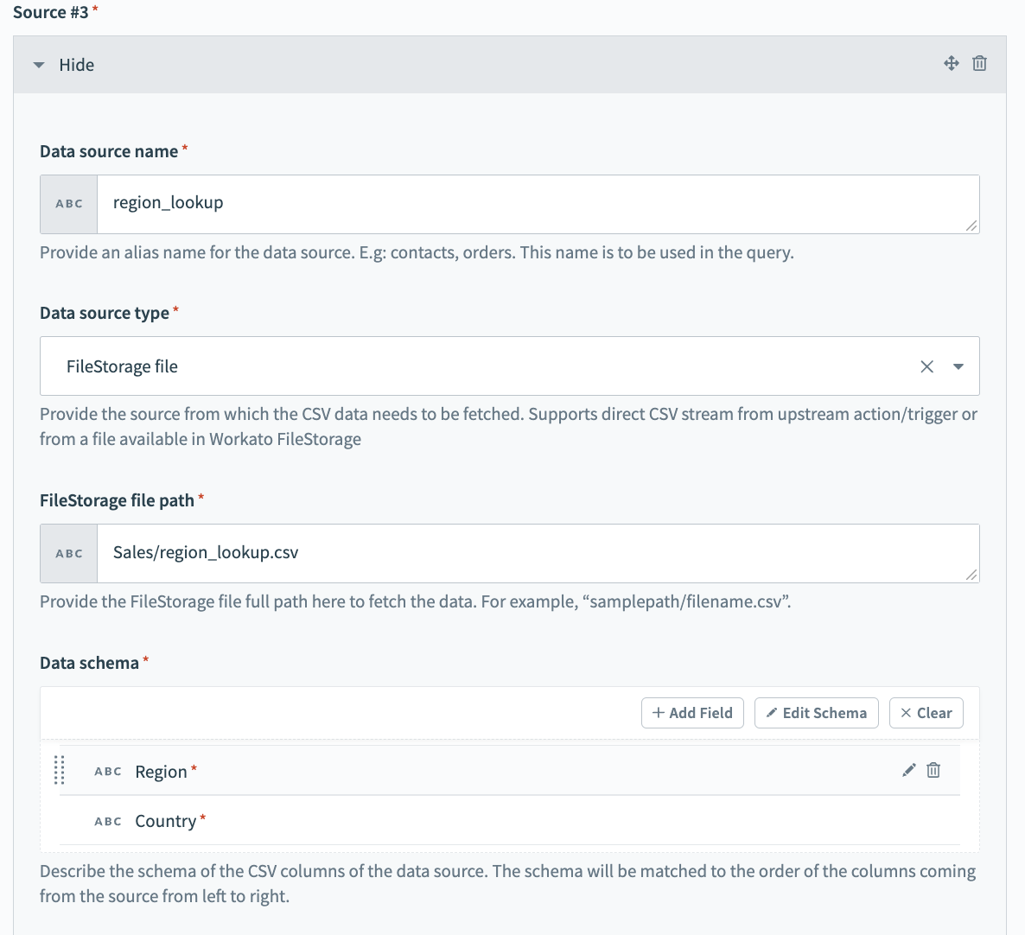Collapse the section with the Hide triangle

(x=39, y=65)
